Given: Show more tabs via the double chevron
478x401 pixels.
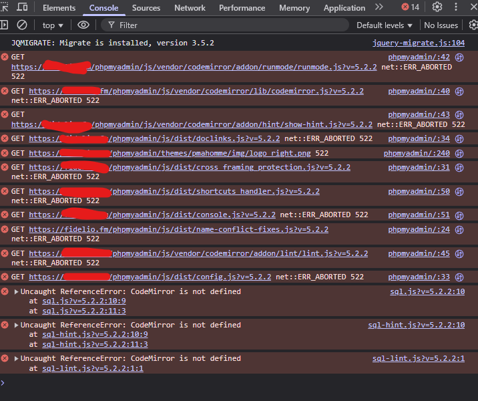Looking at the screenshot, I should pyautogui.click(x=379, y=7).
